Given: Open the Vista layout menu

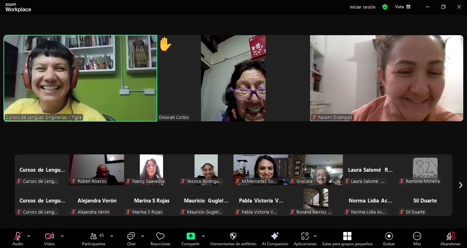Looking at the screenshot, I should coord(403,7).
